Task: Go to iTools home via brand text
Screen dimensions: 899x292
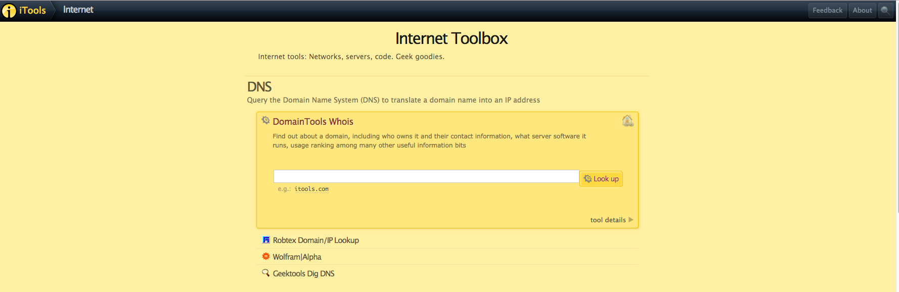Action: pyautogui.click(x=32, y=11)
